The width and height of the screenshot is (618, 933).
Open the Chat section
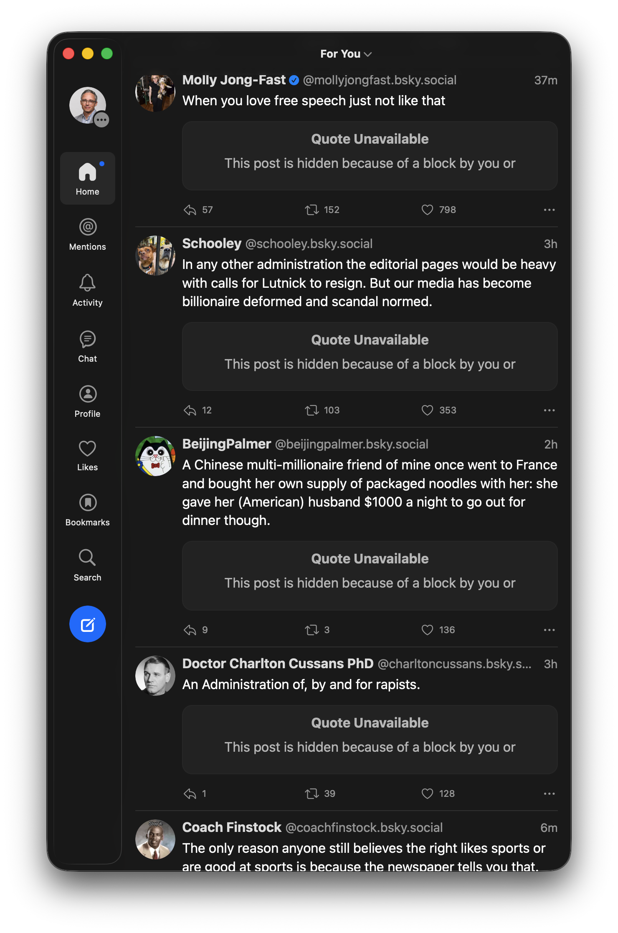click(x=88, y=346)
